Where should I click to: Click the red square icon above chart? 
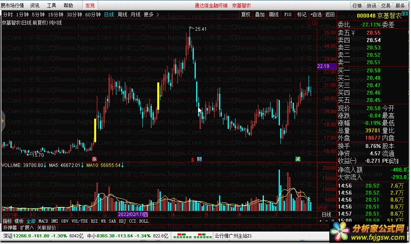tap(314, 23)
